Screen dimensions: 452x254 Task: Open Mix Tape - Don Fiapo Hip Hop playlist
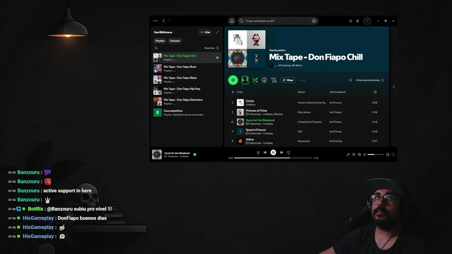(x=187, y=91)
